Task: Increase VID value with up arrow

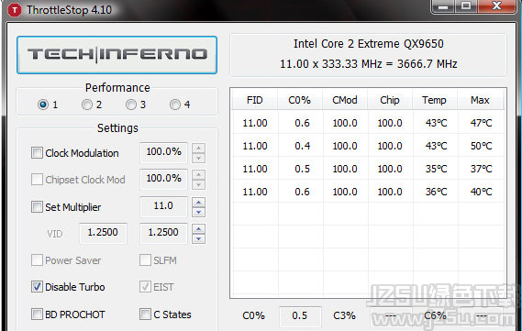Action: (x=198, y=228)
